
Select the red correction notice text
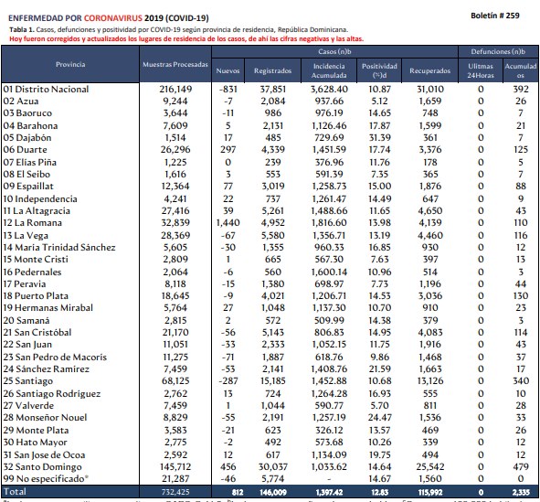(186, 39)
